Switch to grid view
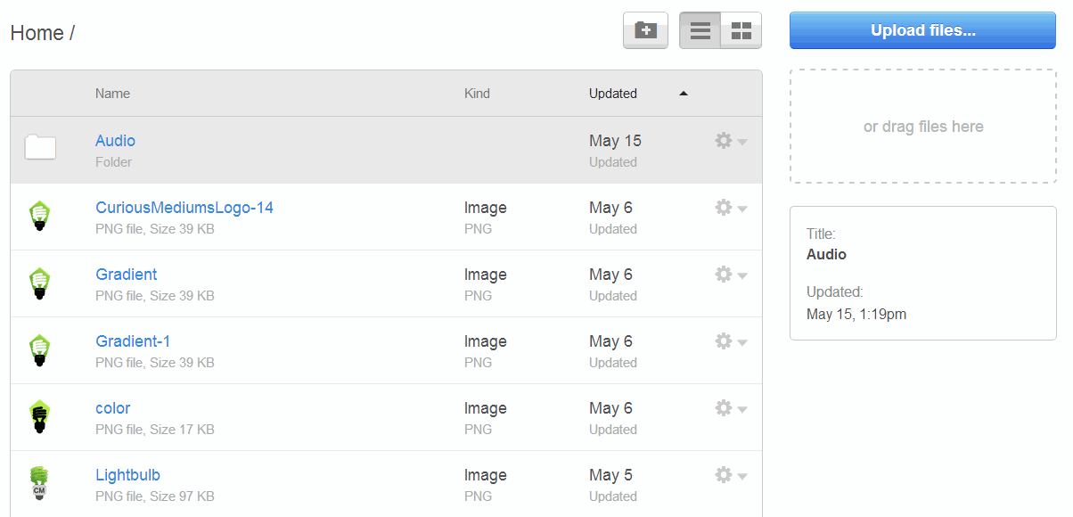 pyautogui.click(x=740, y=30)
